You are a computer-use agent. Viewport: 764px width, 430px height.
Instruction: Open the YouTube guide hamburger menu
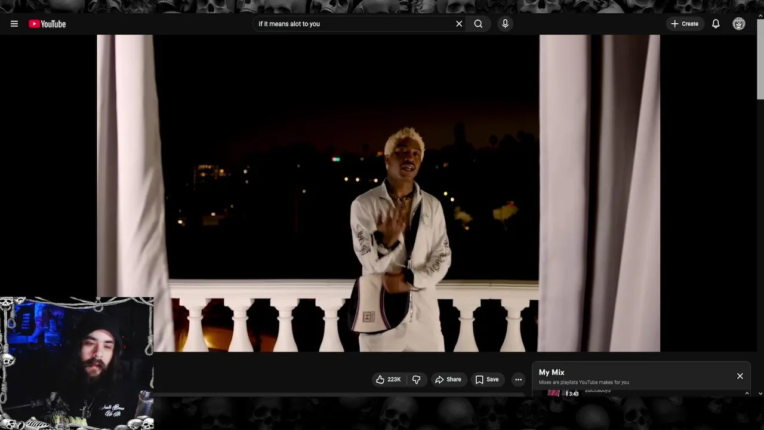click(x=14, y=24)
